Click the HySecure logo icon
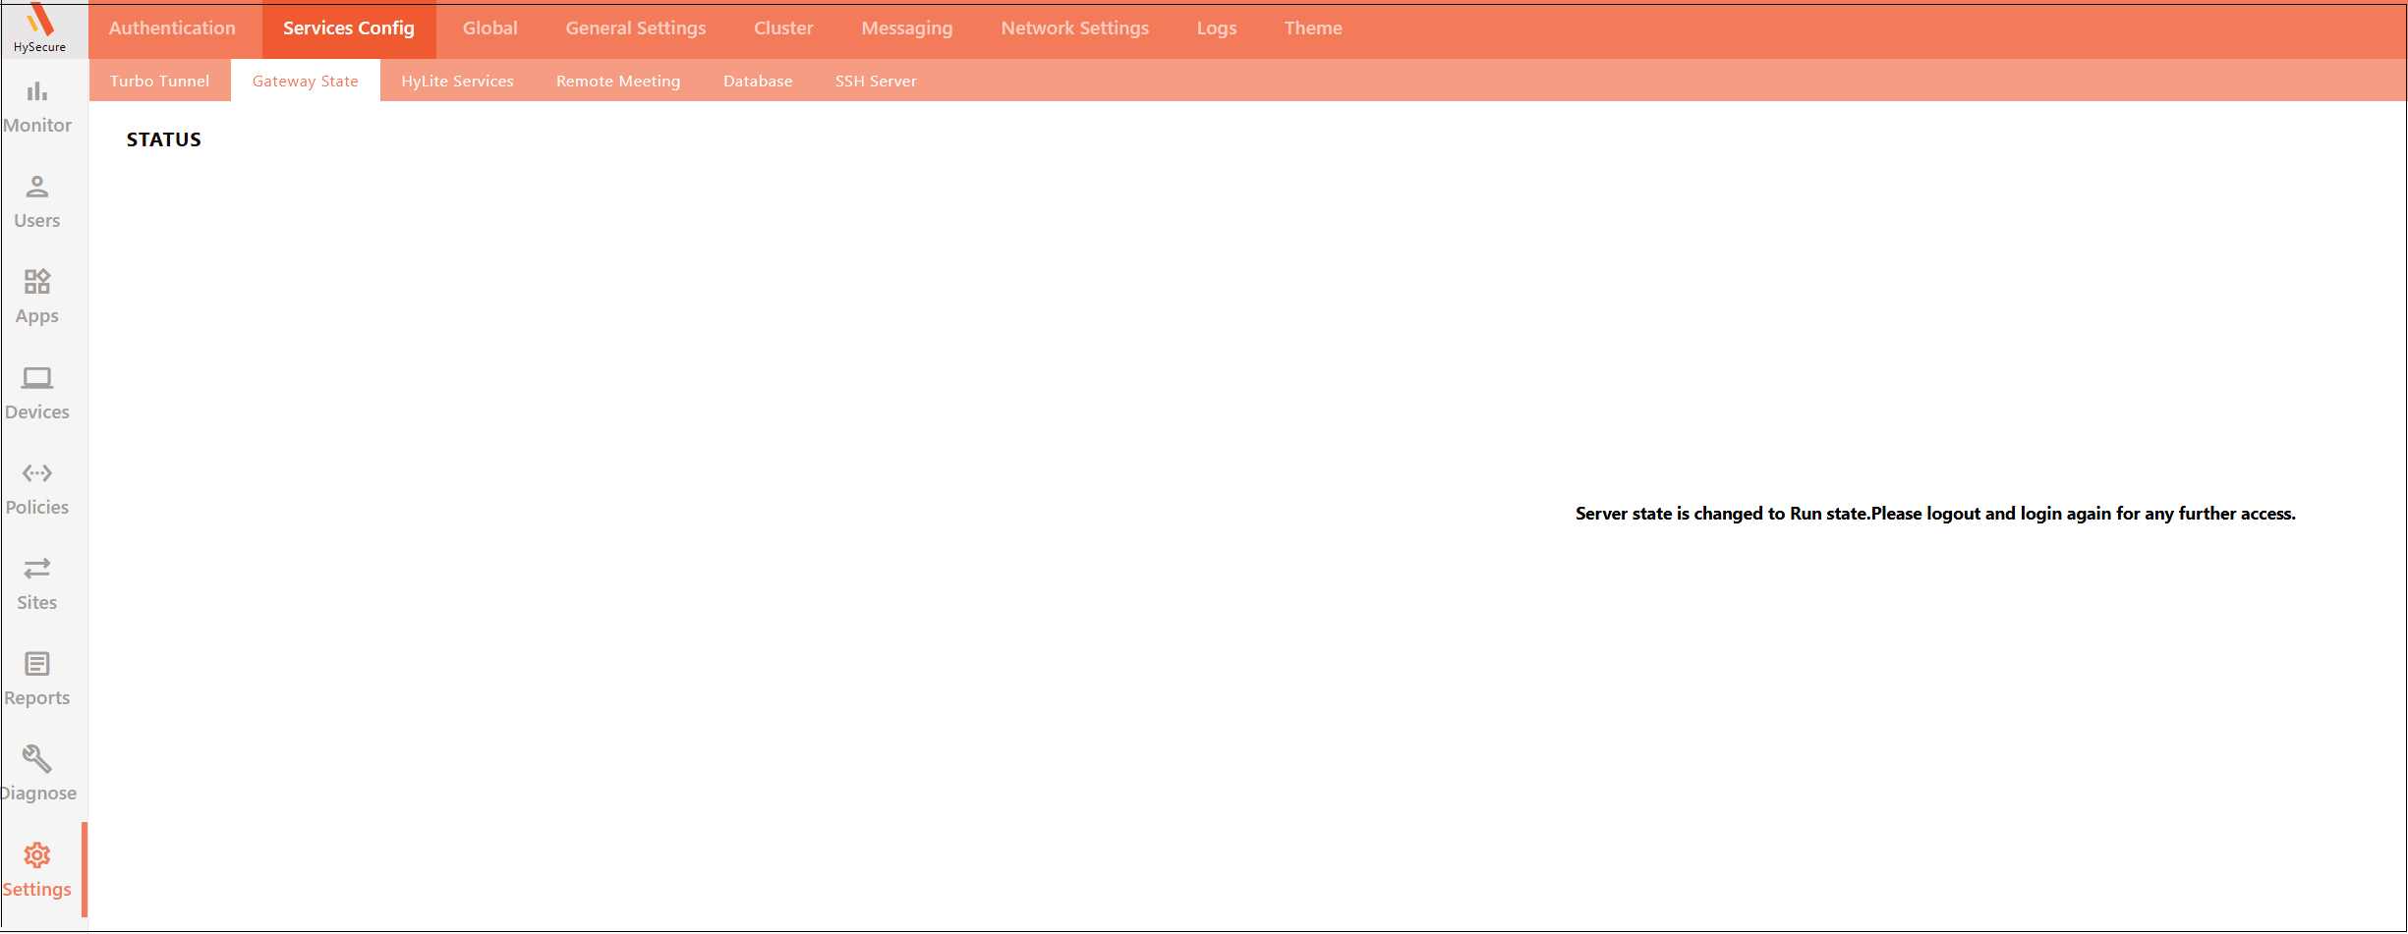The height and width of the screenshot is (934, 2408). pos(39,20)
